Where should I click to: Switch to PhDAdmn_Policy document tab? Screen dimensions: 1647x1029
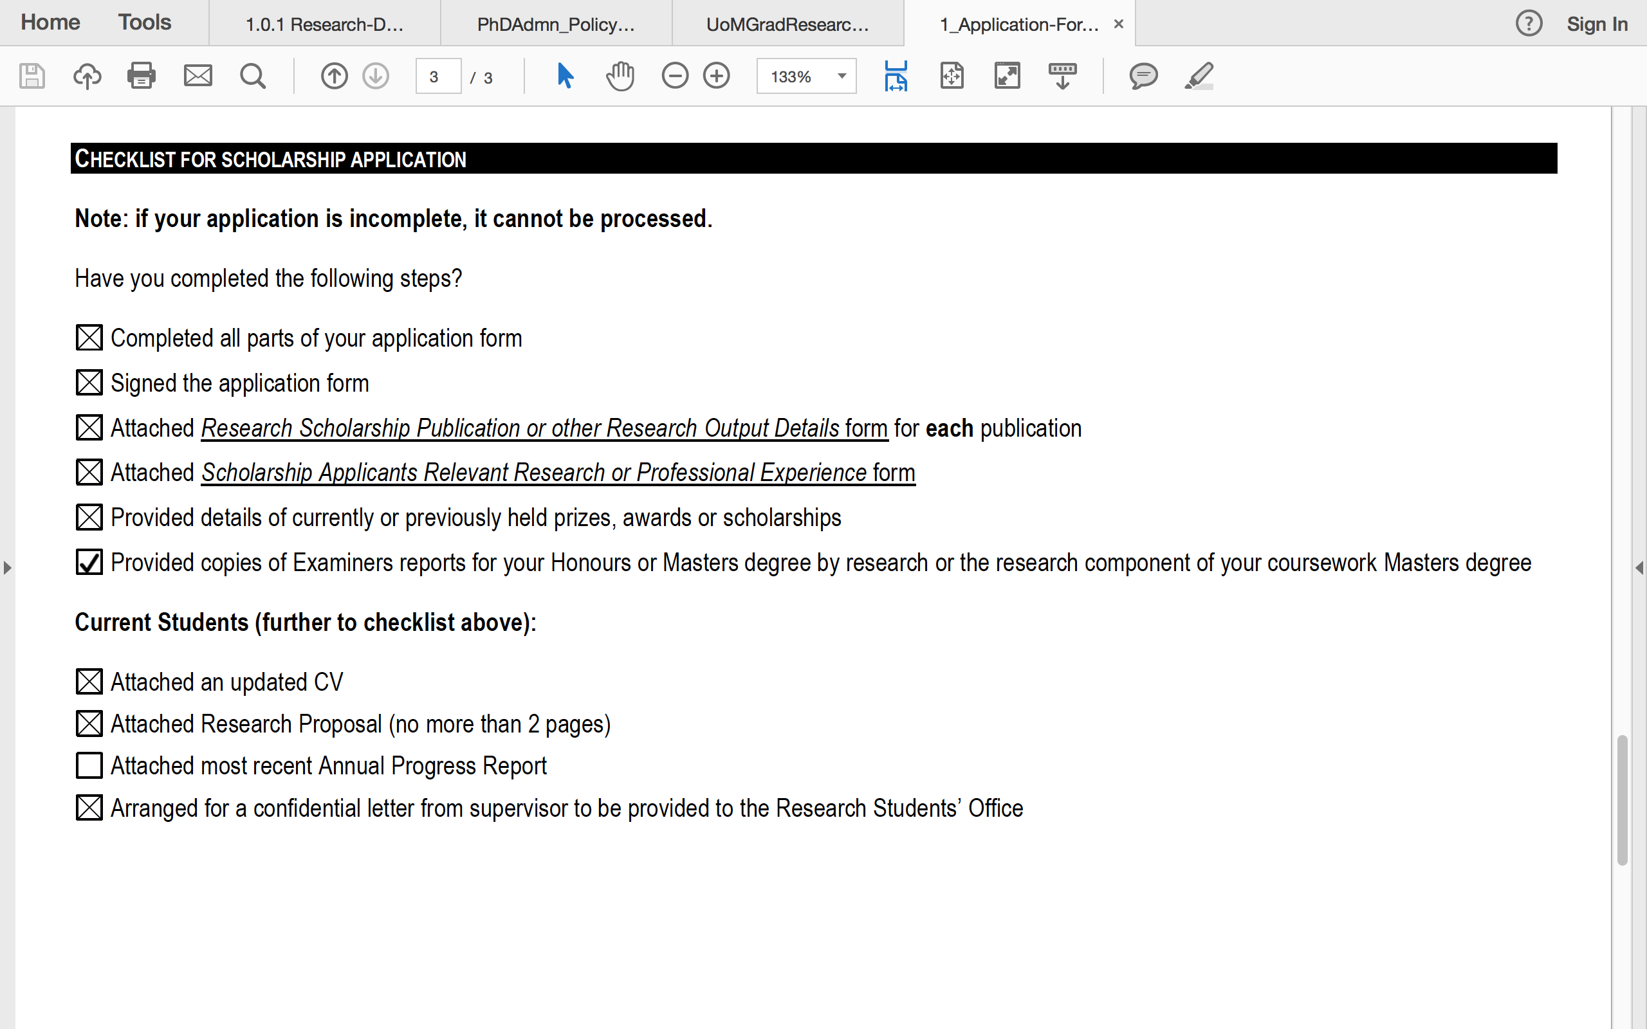point(556,24)
